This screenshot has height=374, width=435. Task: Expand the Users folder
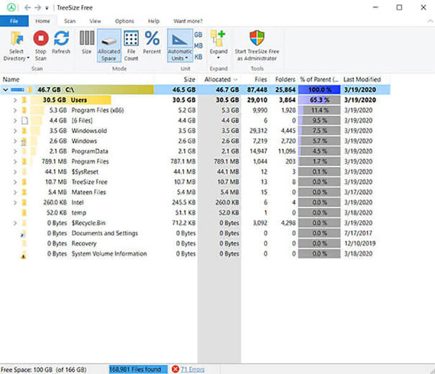point(15,100)
